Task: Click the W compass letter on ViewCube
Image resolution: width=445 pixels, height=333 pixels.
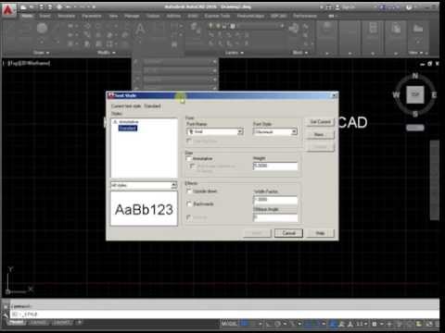Action: tap(396, 94)
